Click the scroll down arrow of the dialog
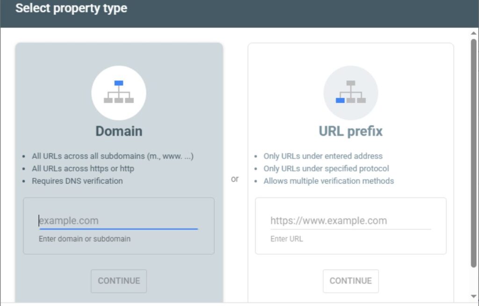 (x=473, y=296)
